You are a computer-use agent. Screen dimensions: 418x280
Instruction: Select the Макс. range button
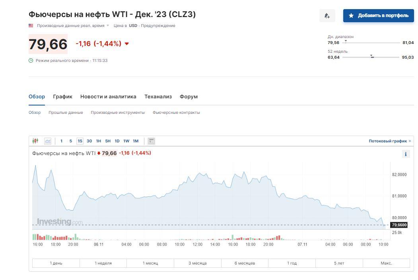pos(386,263)
